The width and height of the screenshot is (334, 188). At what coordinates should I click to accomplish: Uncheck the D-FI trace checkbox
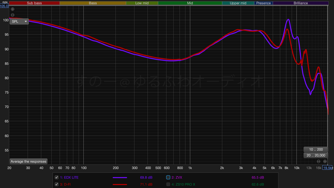[x=57, y=184]
